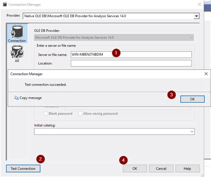211x177 pixels.
Task: Expand the disabled OLE DB Provider dropdown
Action: point(191,37)
